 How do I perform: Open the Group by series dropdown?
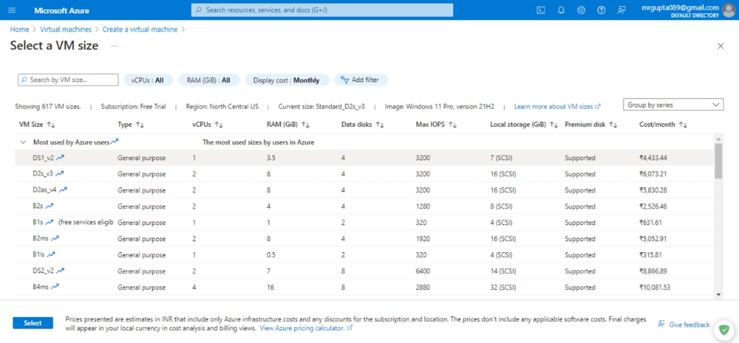tap(673, 105)
